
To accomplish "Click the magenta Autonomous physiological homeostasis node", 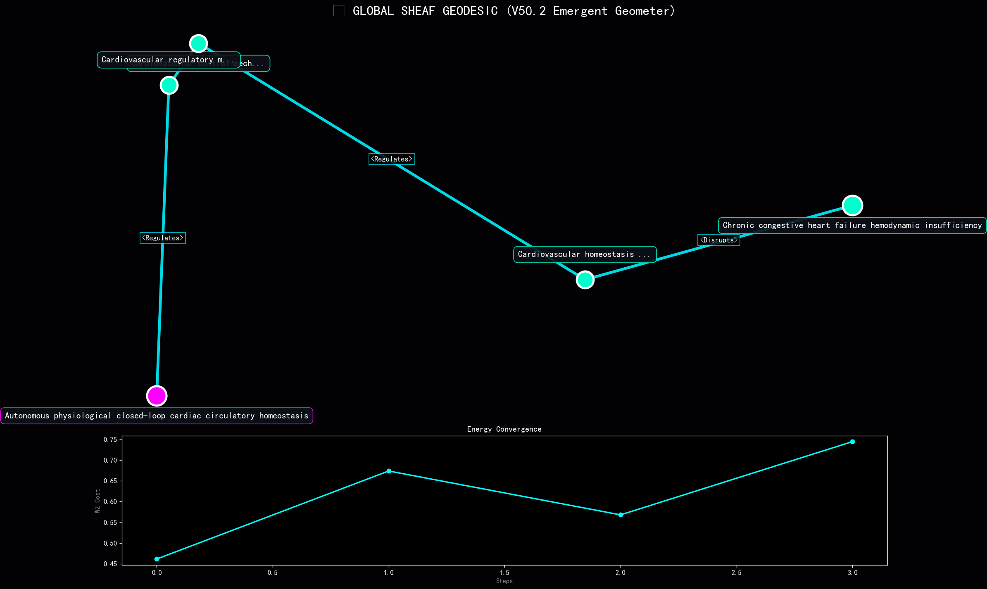I will [157, 396].
